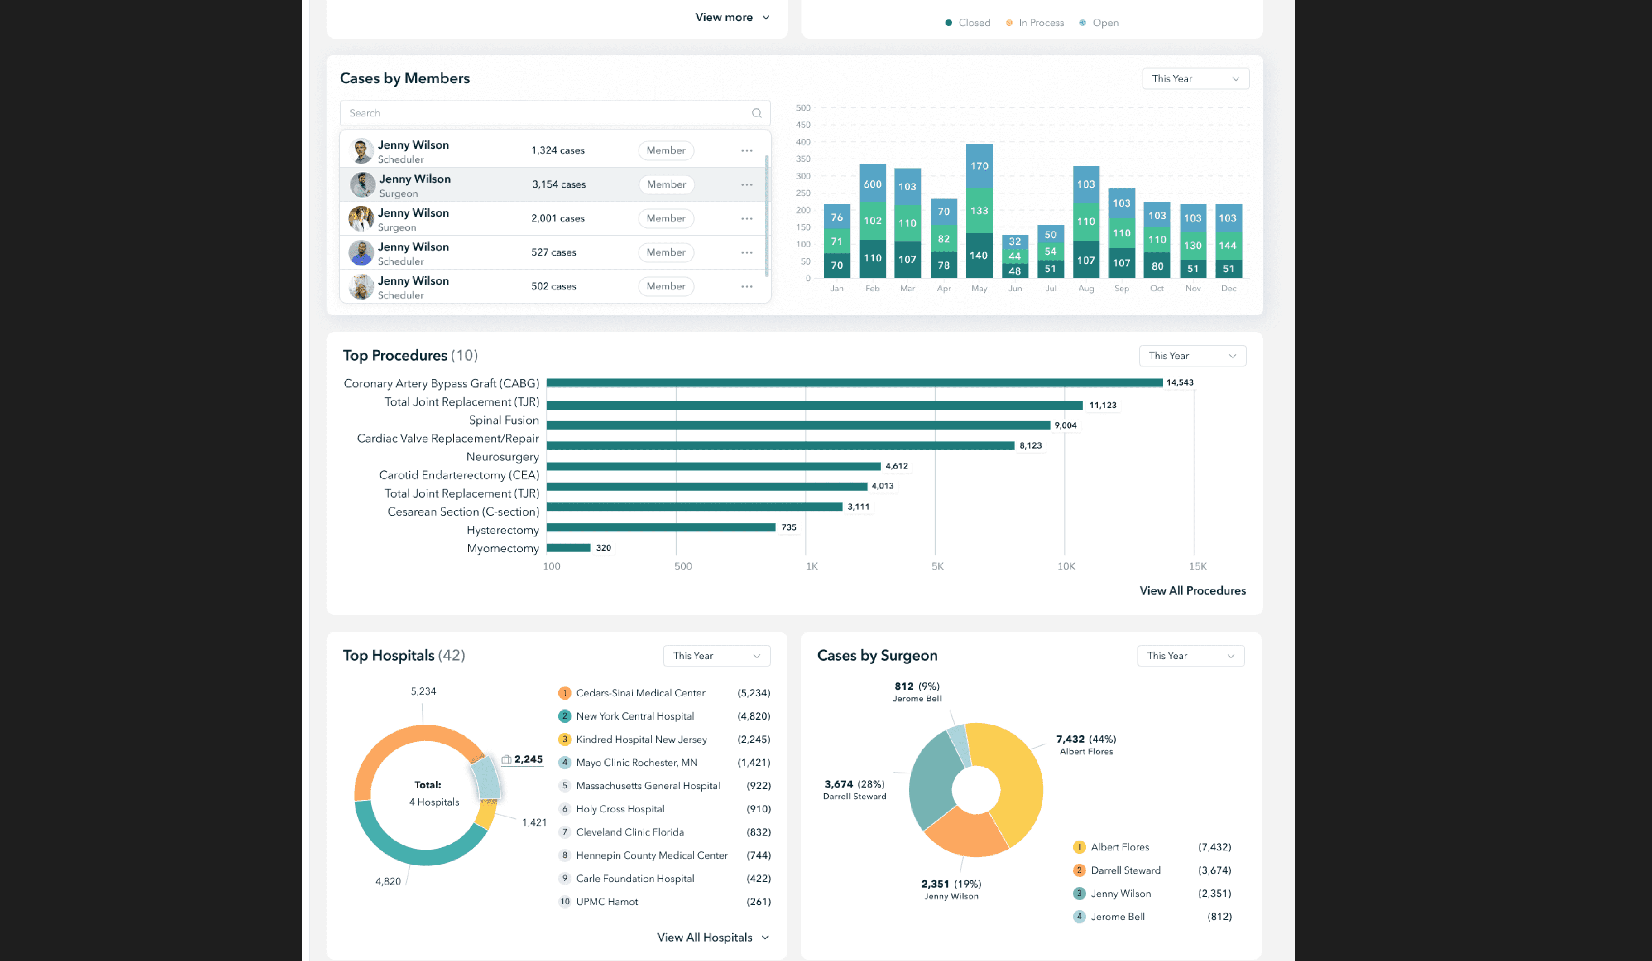Click Member badge for 3,154 cases row
Image resolution: width=1652 pixels, height=961 pixels.
point(667,185)
